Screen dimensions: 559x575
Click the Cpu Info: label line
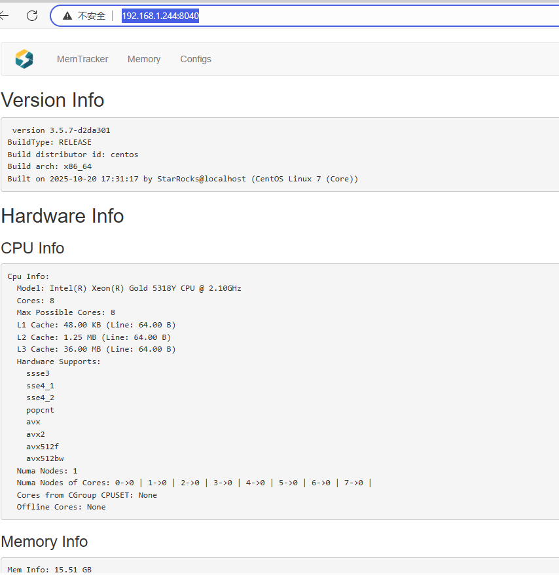point(28,276)
